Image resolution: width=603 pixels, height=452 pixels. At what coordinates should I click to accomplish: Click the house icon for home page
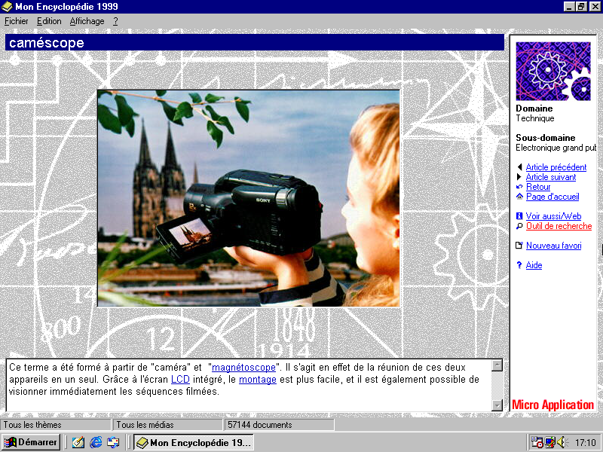[519, 197]
